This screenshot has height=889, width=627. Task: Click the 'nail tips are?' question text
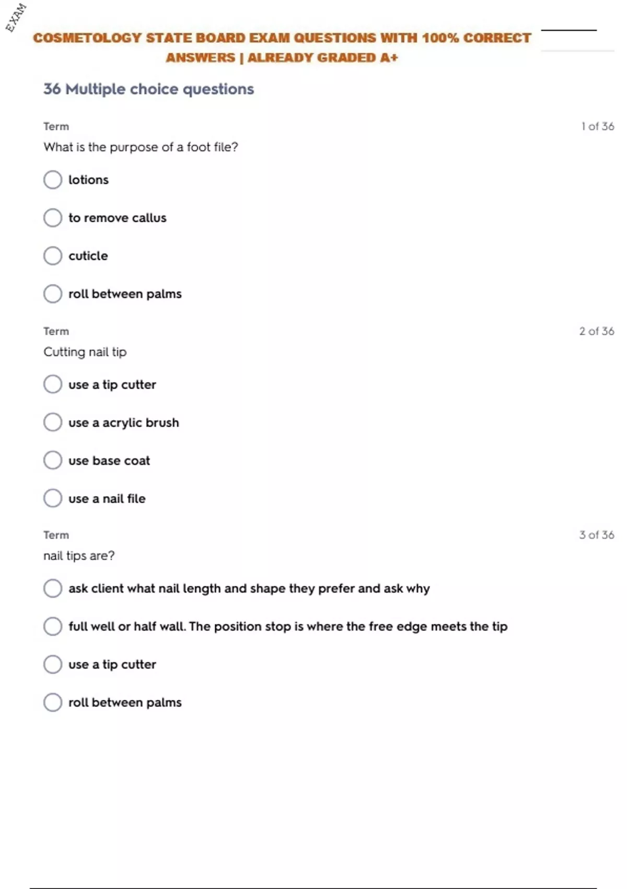coord(79,556)
